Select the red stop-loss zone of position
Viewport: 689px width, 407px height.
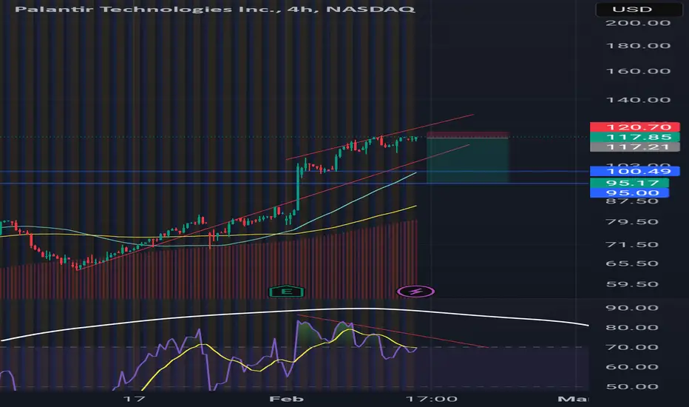click(x=467, y=135)
